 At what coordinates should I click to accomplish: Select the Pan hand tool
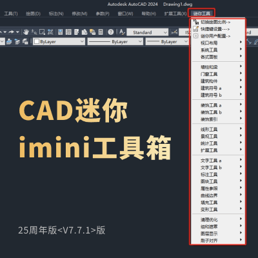[26, 32]
